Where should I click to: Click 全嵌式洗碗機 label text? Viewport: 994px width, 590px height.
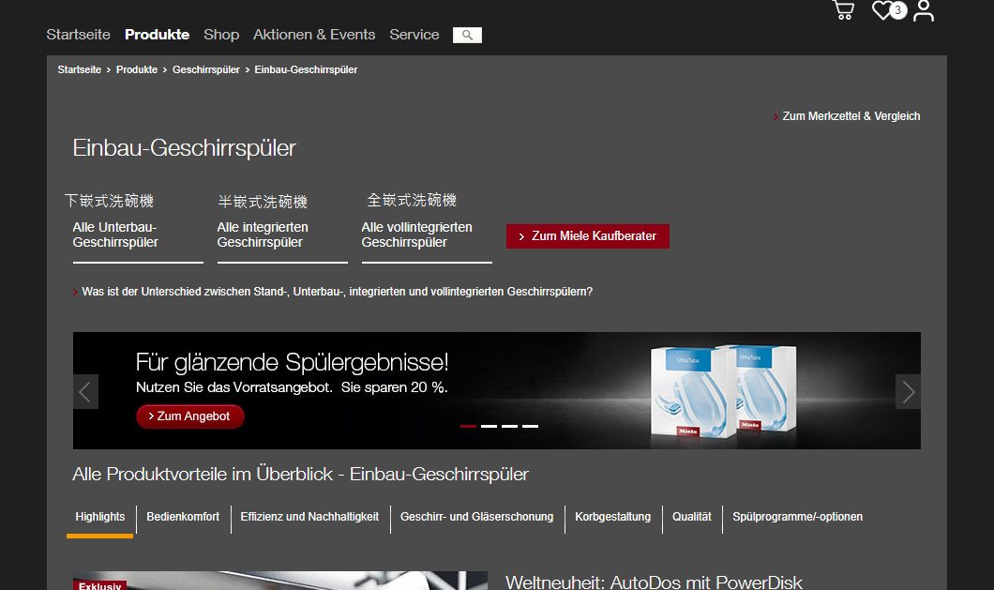point(412,201)
